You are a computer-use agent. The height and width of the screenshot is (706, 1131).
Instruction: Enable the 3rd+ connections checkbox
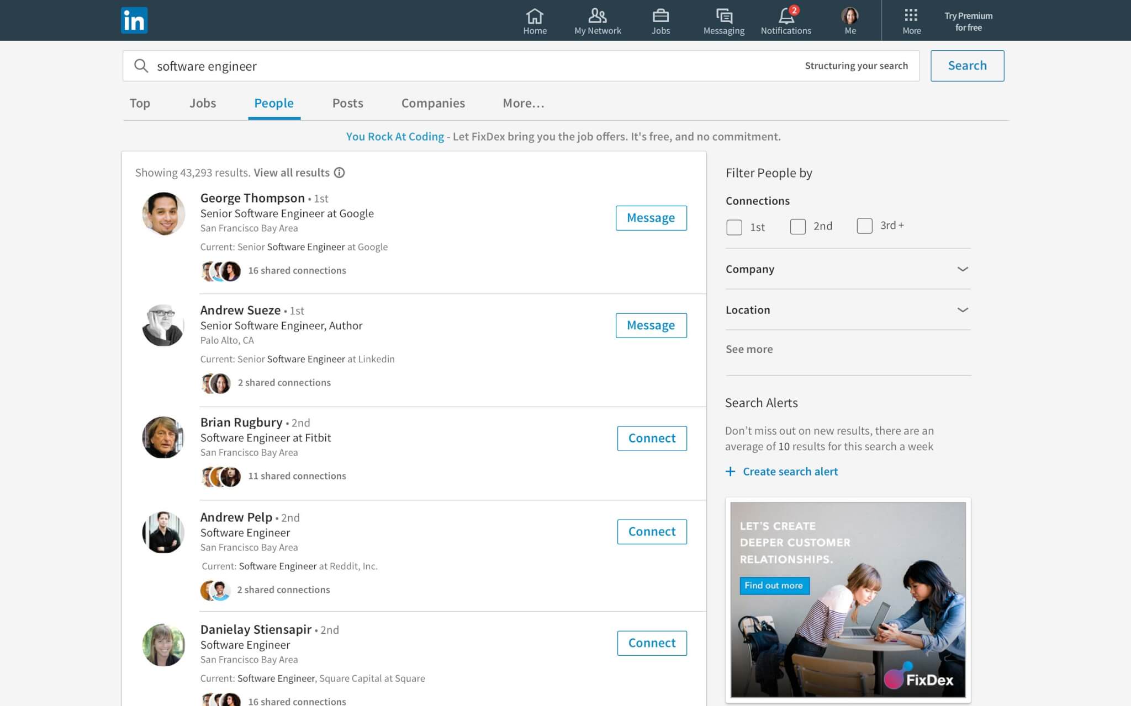click(x=865, y=225)
